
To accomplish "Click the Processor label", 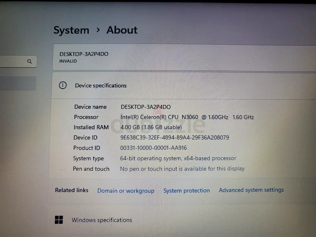I will click(x=86, y=117).
